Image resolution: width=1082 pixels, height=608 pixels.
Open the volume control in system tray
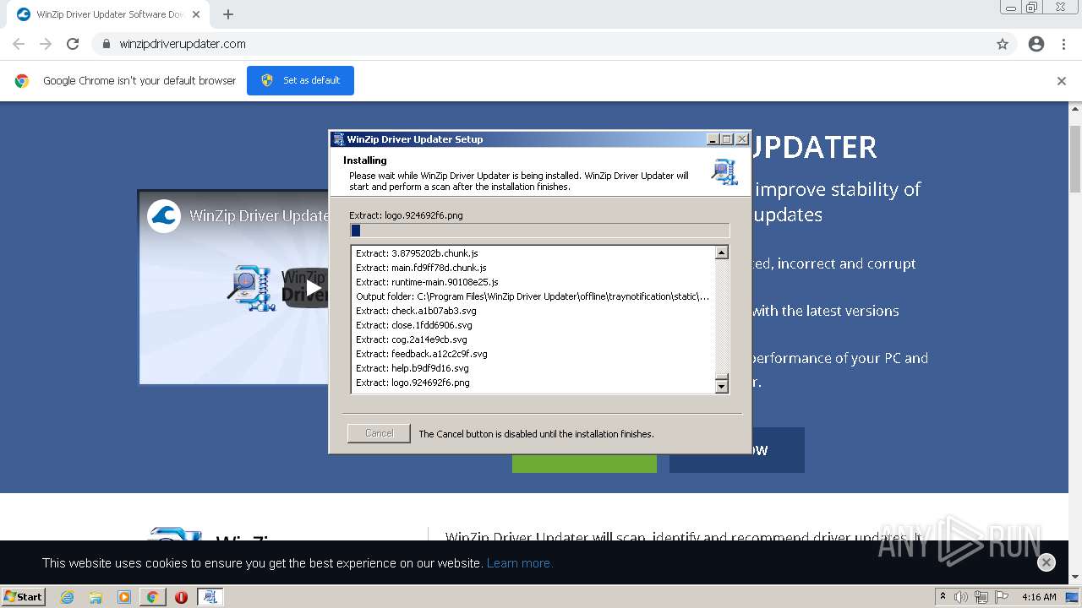point(961,597)
